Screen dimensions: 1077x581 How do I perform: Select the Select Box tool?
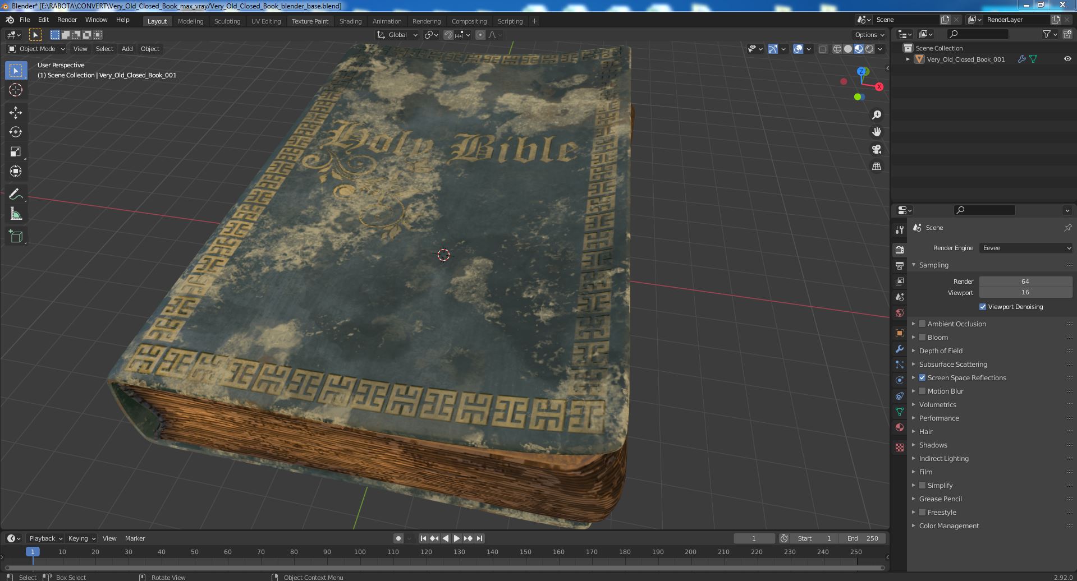[16, 70]
